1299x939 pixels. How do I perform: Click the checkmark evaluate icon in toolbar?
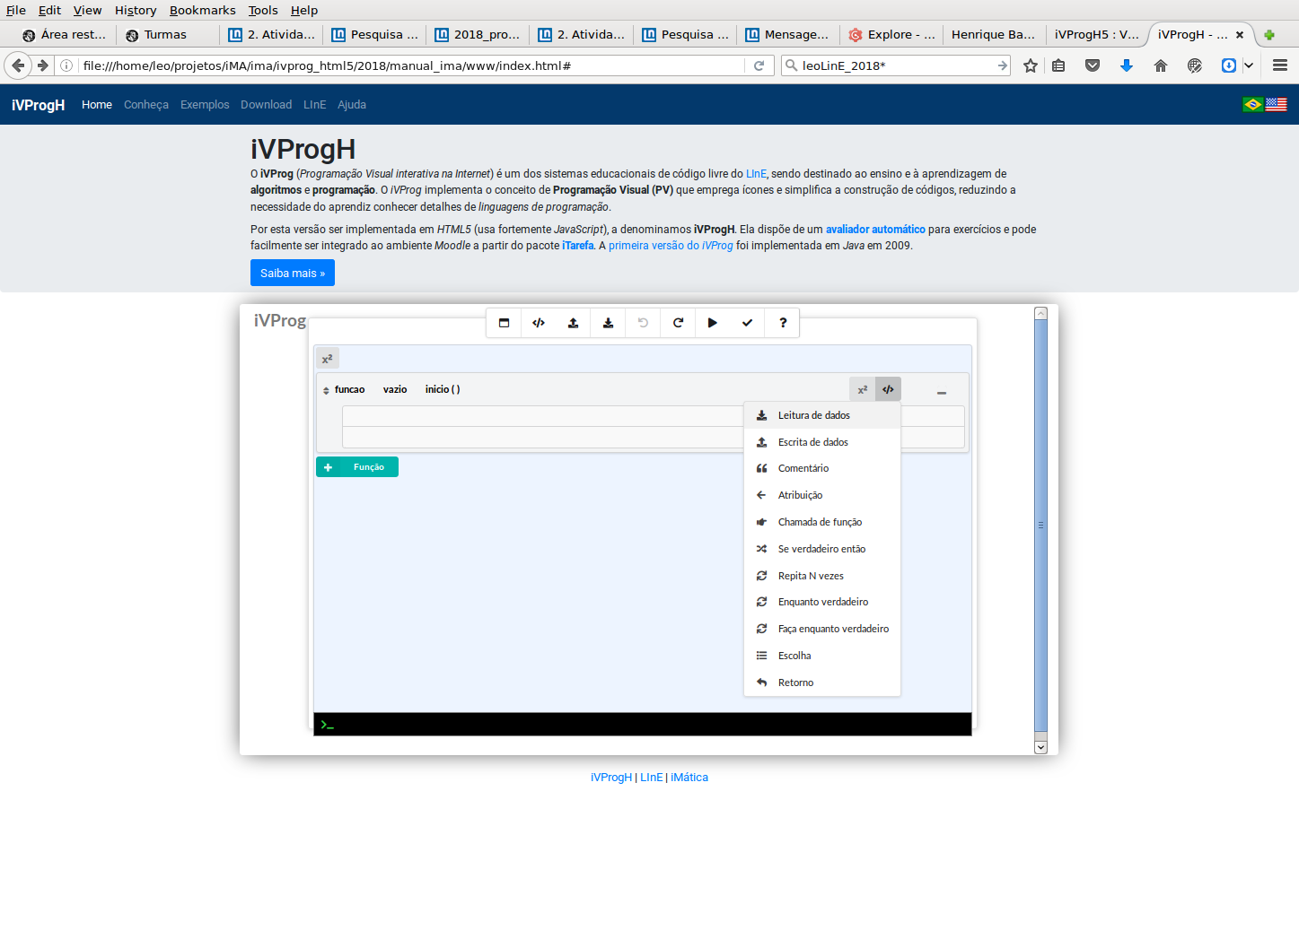747,323
